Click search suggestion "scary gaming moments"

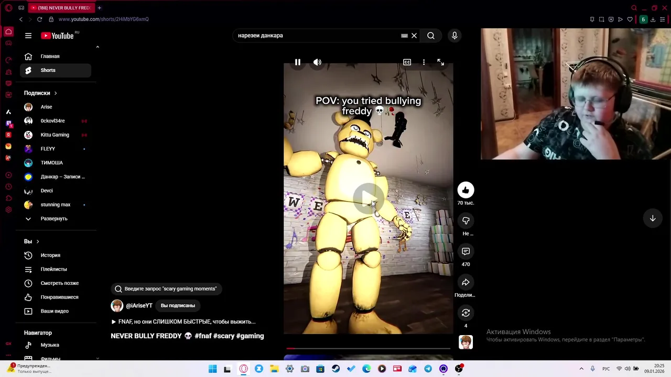tap(166, 289)
